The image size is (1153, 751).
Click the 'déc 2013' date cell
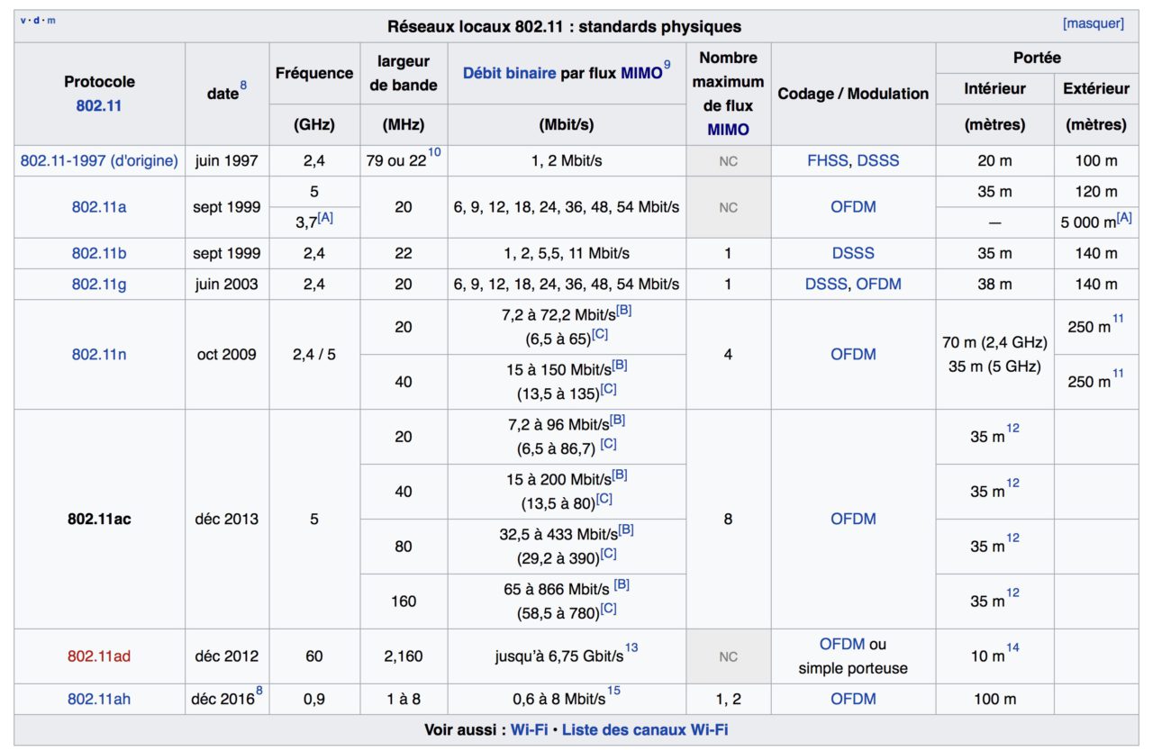pyautogui.click(x=226, y=519)
